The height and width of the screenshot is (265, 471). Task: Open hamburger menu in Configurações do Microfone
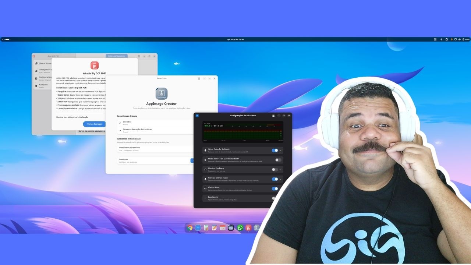pos(273,116)
